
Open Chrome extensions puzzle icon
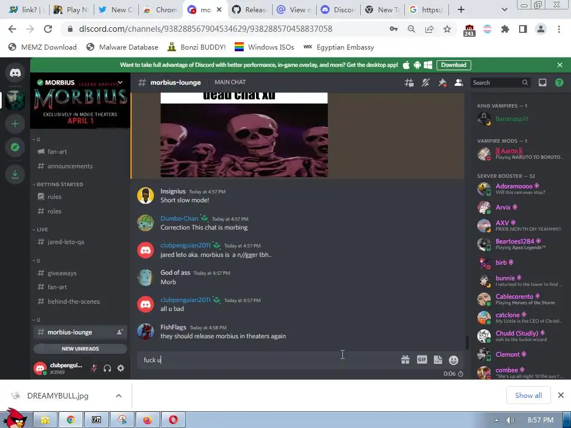pyautogui.click(x=505, y=29)
